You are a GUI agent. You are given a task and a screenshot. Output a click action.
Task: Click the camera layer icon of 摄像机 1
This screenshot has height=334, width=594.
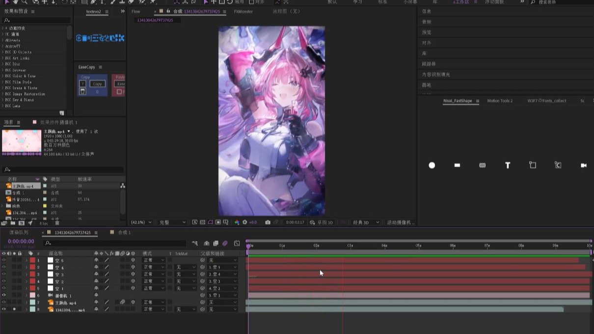(50, 295)
